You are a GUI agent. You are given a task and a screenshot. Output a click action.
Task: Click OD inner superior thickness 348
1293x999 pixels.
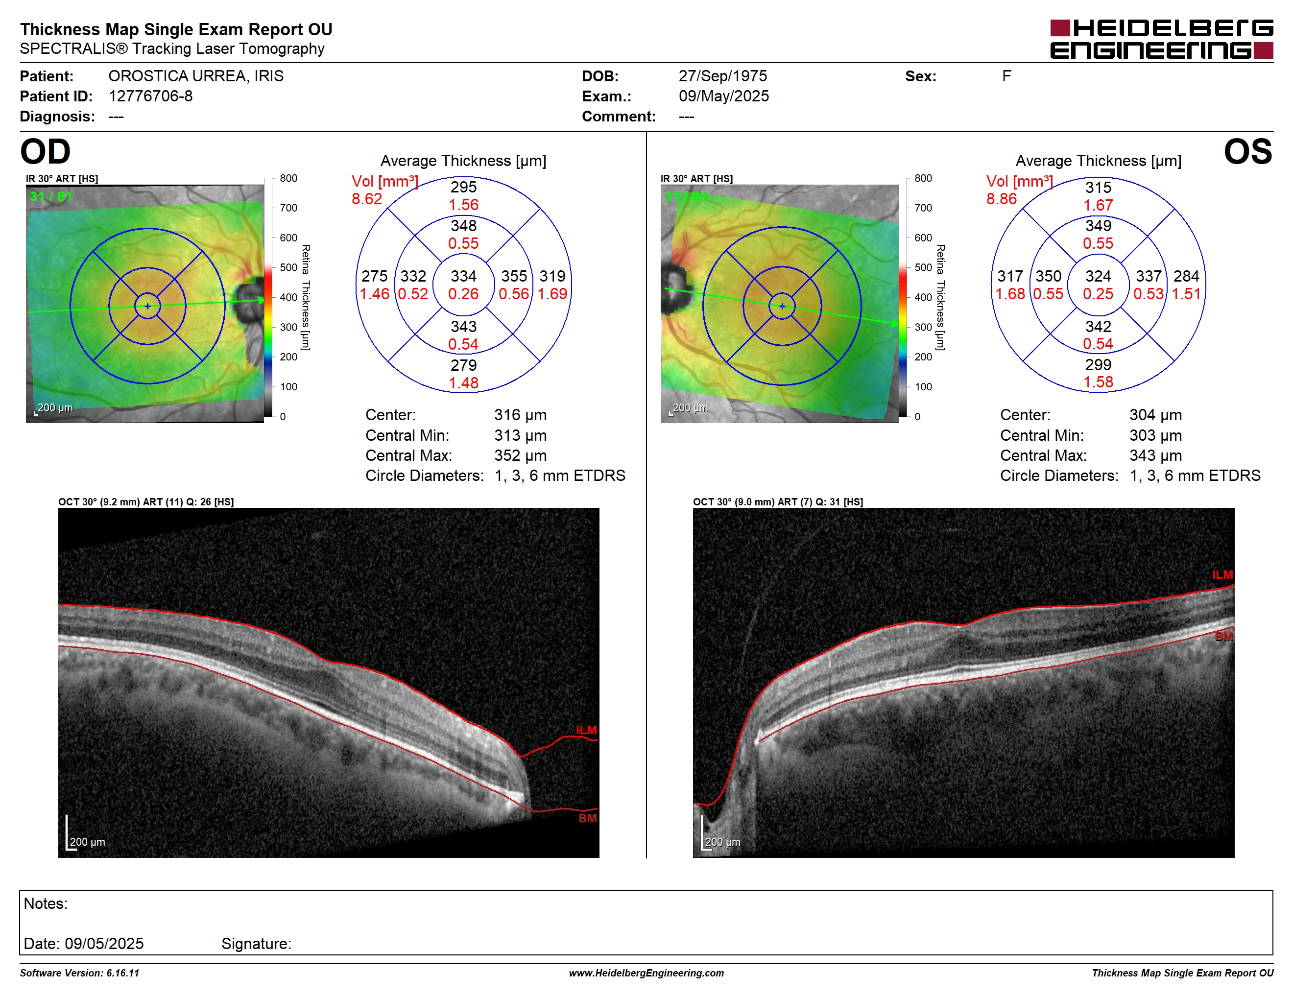point(463,225)
